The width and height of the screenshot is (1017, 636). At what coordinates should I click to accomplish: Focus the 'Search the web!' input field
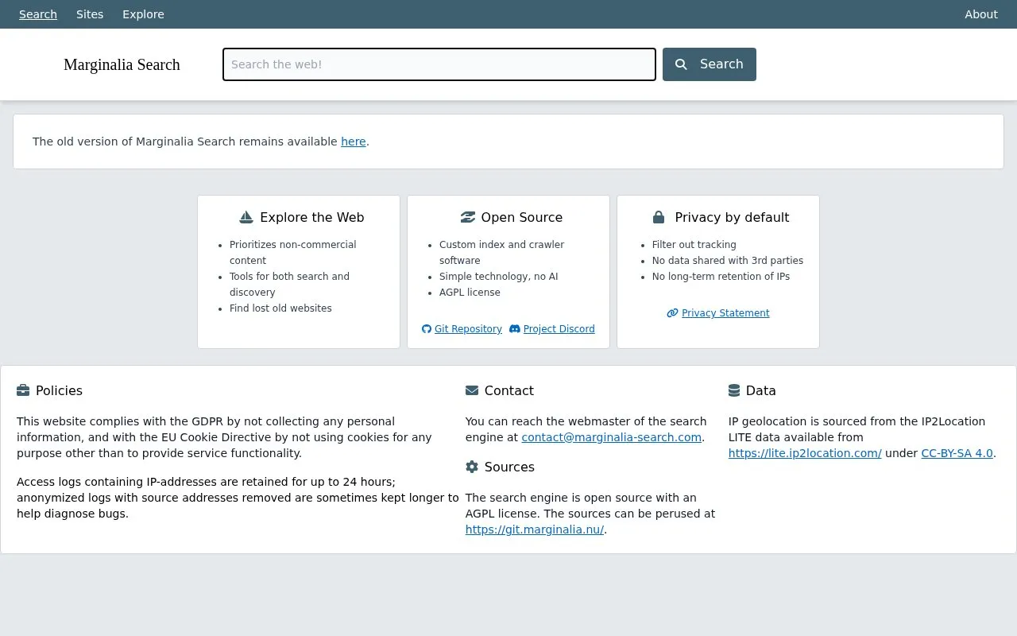(439, 64)
